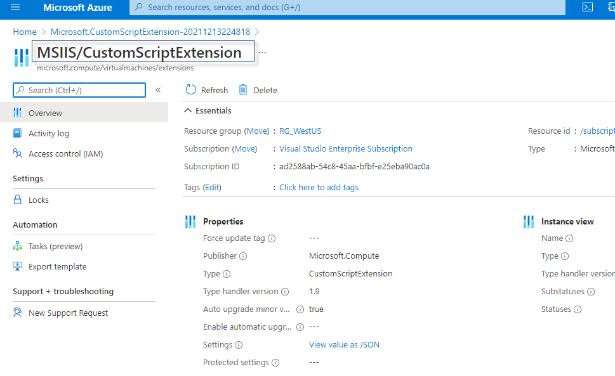Click the Refresh circular arrow icon

(x=191, y=89)
